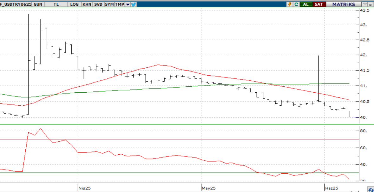Image resolution: width=374 pixels, height=192 pixels.
Task: Click the 41,5 price axis label
Action: pyautogui.click(x=365, y=71)
